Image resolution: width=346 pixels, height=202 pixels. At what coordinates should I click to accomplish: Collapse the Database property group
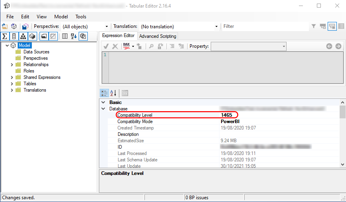click(103, 109)
